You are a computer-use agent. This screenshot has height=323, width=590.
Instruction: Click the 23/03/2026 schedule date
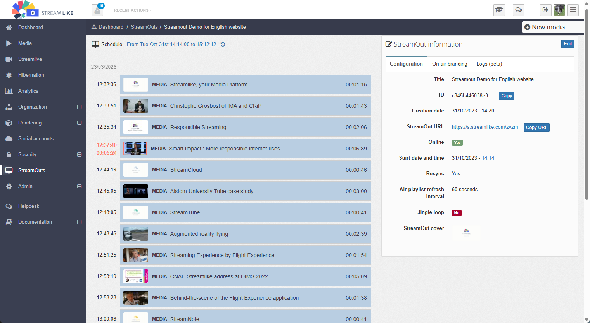click(104, 67)
